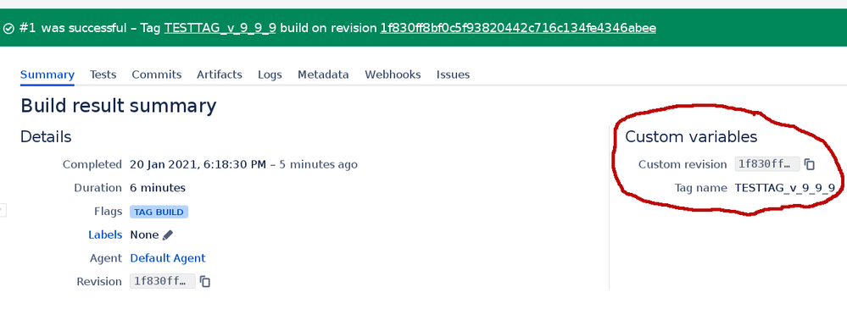
Task: Open the Default Agent link
Action: (168, 258)
